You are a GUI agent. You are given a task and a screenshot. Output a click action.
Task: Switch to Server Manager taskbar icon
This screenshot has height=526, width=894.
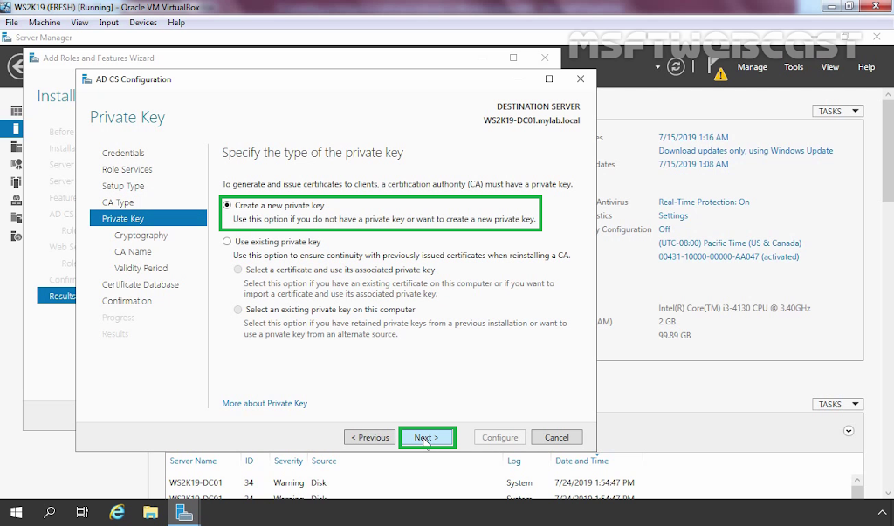[183, 512]
